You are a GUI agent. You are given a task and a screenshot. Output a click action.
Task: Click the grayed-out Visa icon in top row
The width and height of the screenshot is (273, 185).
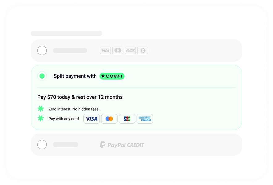click(105, 51)
